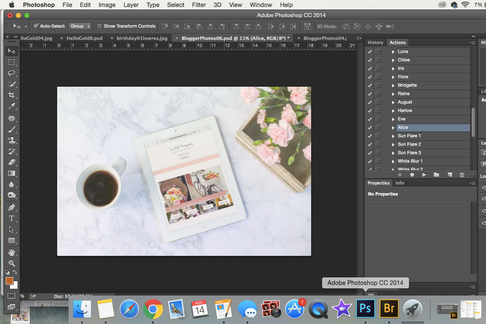Enable the Auto-Select checkbox
The height and width of the screenshot is (324, 486).
pos(36,26)
